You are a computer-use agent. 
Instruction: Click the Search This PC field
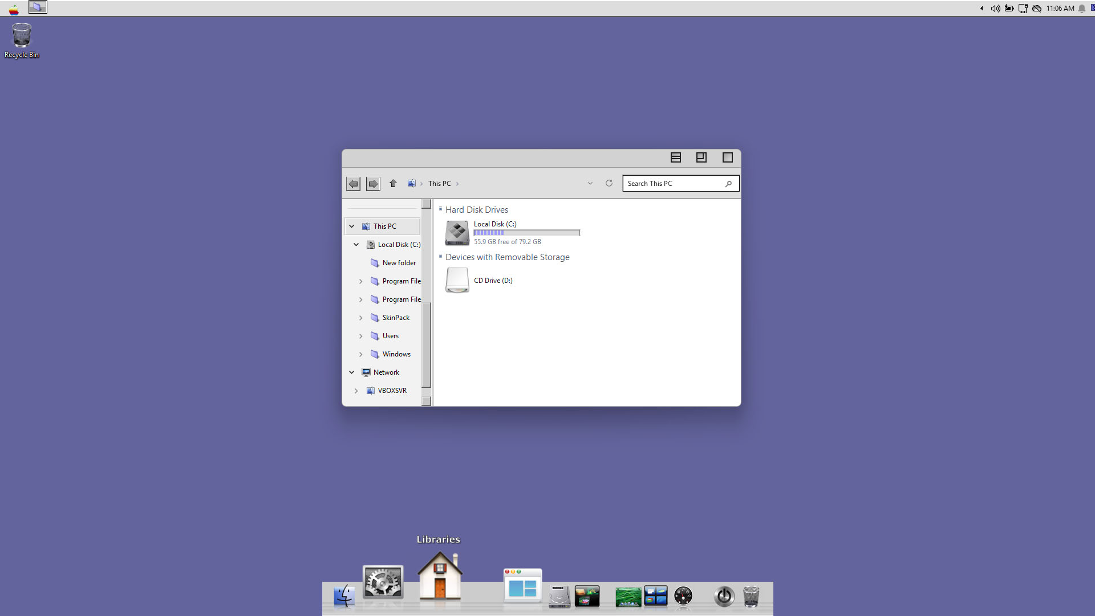(673, 184)
